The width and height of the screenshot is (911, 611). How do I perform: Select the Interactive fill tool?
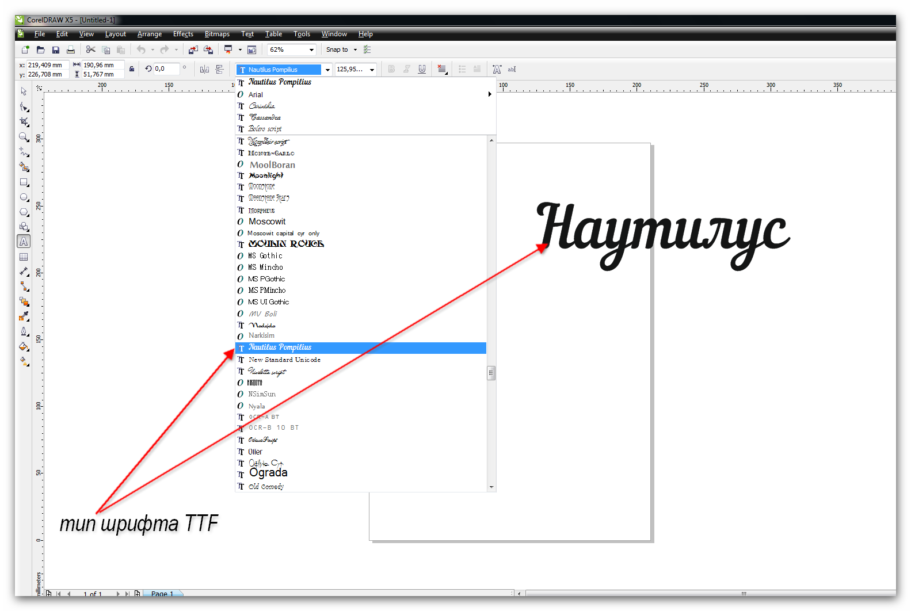coord(24,361)
